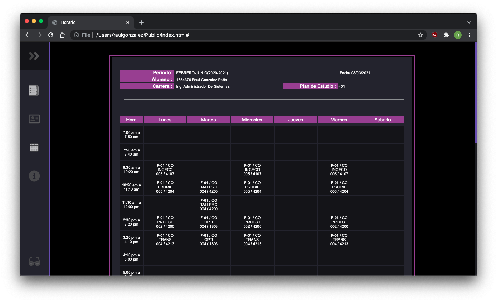The image size is (497, 302).
Task: Click the Miercoles column header
Action: click(252, 120)
